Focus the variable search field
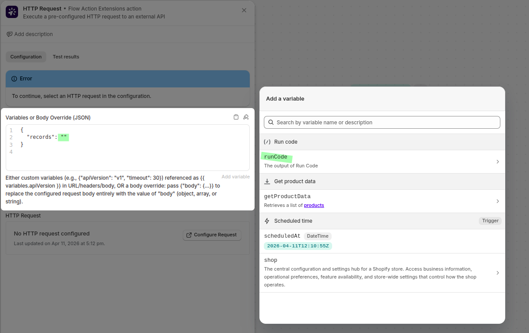Screen dimensions: 529x333 pos(382,122)
